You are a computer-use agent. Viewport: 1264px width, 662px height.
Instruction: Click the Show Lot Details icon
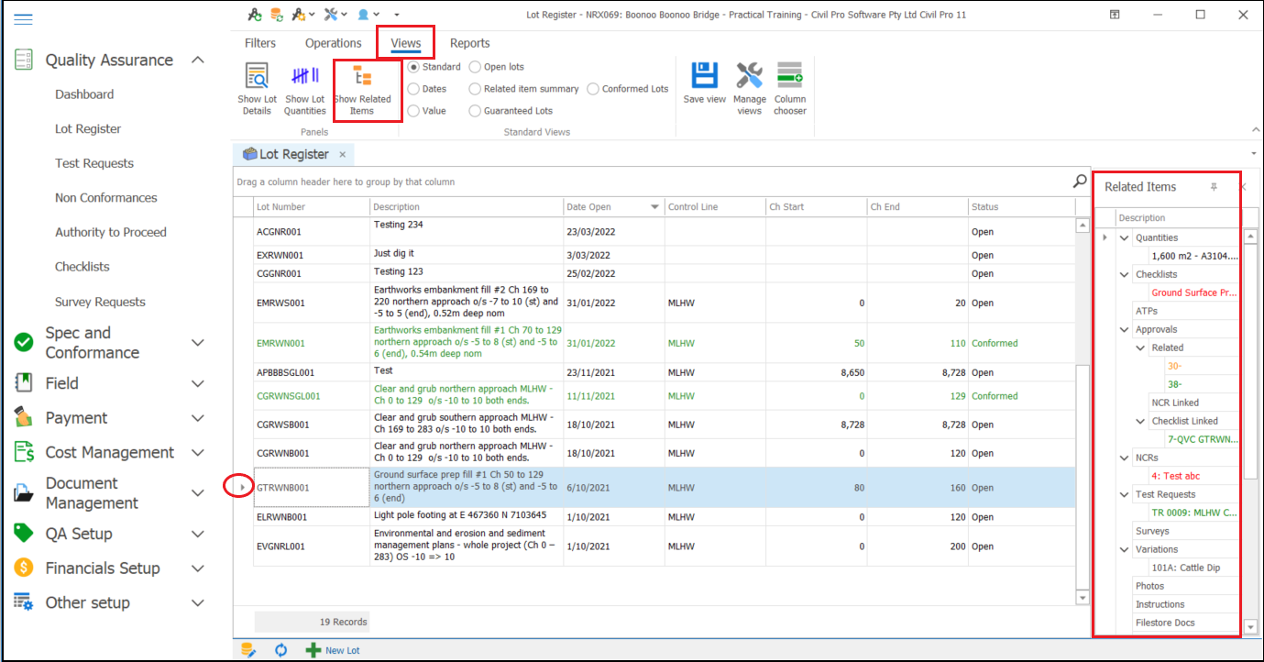[x=257, y=77]
